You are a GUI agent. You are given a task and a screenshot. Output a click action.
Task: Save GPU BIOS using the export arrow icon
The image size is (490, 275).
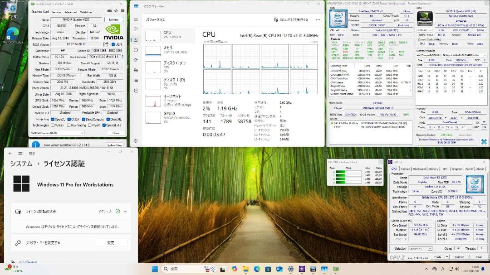[x=105, y=44]
